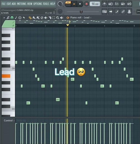Open the ADD menu
The image size is (140, 144).
pos(14,4)
